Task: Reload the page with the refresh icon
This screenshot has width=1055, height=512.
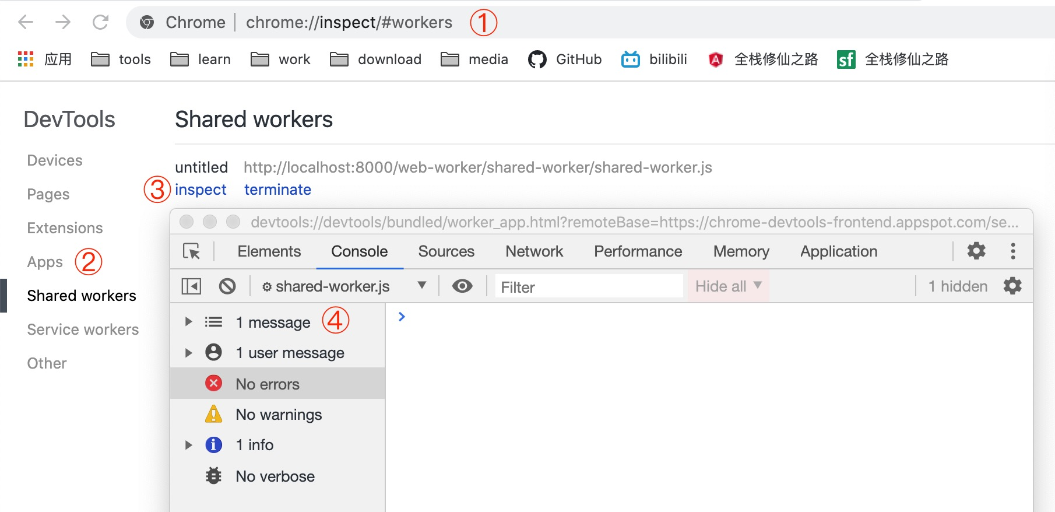Action: [x=100, y=23]
